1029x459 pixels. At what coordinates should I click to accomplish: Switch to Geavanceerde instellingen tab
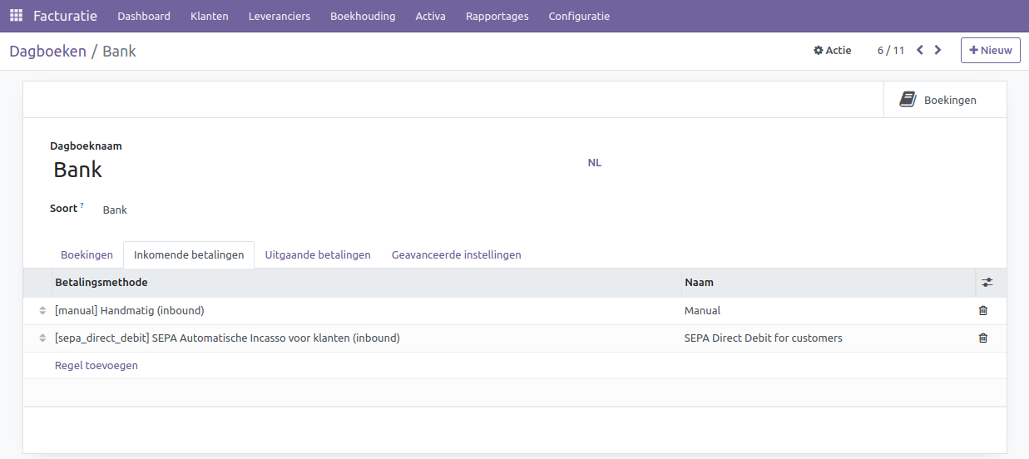456,254
